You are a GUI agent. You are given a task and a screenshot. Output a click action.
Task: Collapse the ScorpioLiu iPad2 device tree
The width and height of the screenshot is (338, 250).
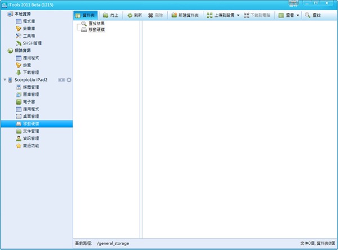[x=5, y=80]
